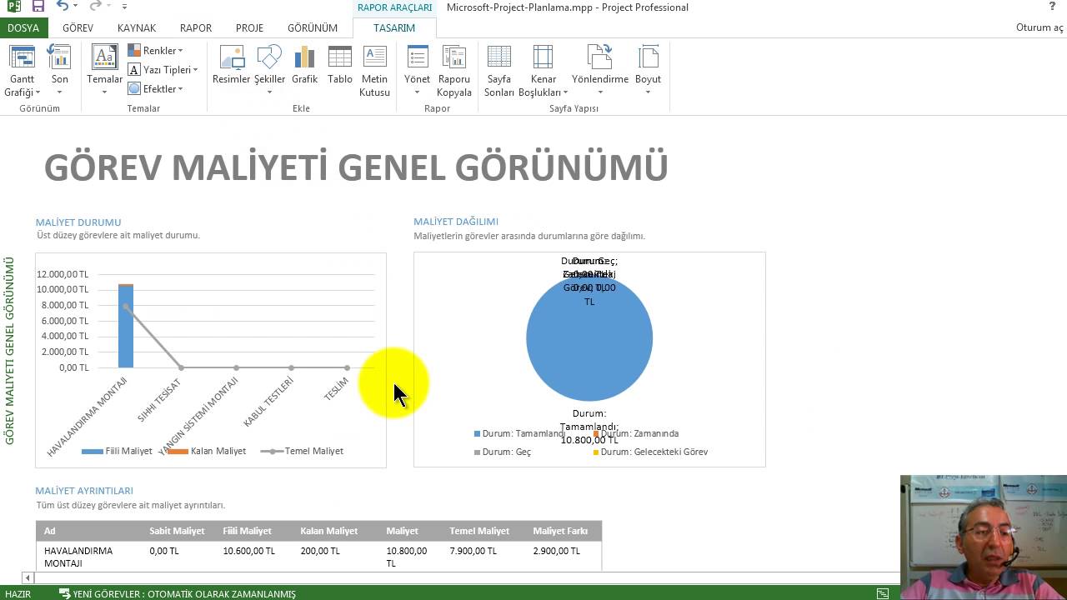This screenshot has width=1067, height=600.
Task: Click the Fiili Maliyet legend entry
Action: 118,451
